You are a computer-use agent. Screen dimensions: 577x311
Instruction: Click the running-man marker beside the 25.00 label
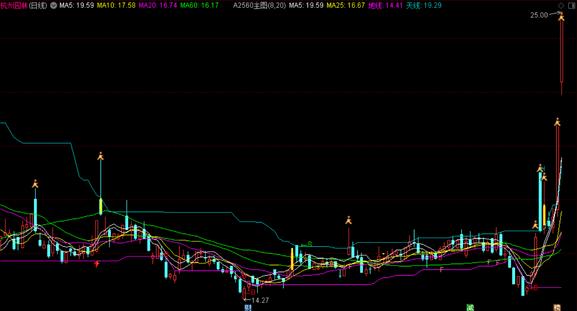561,17
